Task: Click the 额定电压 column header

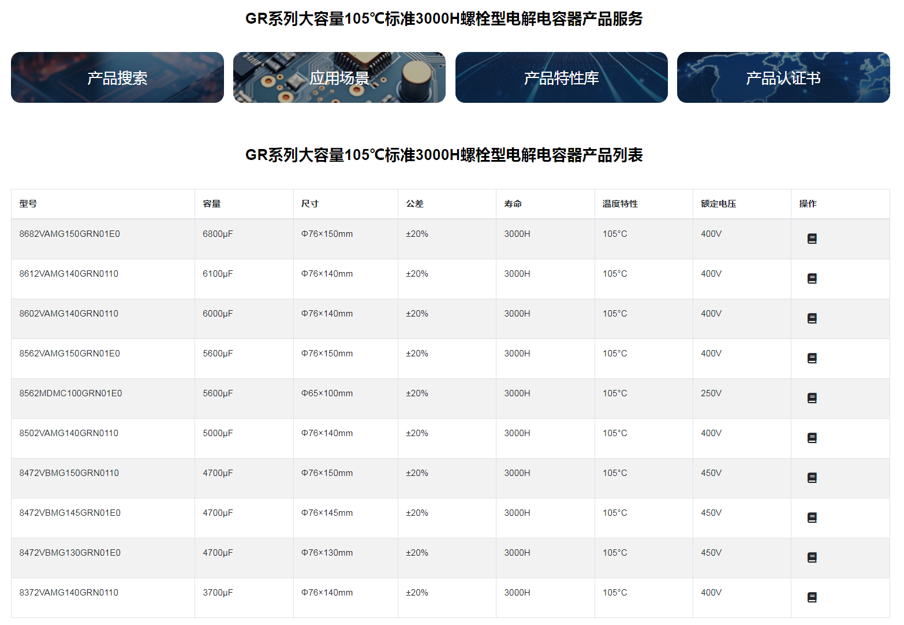Action: tap(718, 204)
